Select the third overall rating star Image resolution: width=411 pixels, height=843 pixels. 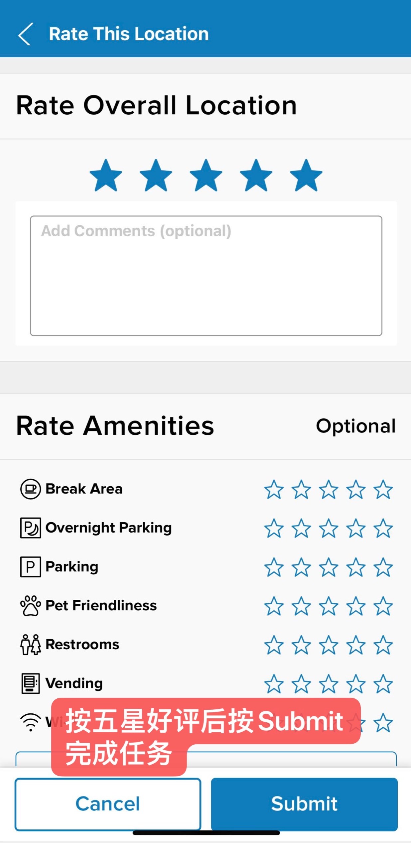pyautogui.click(x=206, y=176)
